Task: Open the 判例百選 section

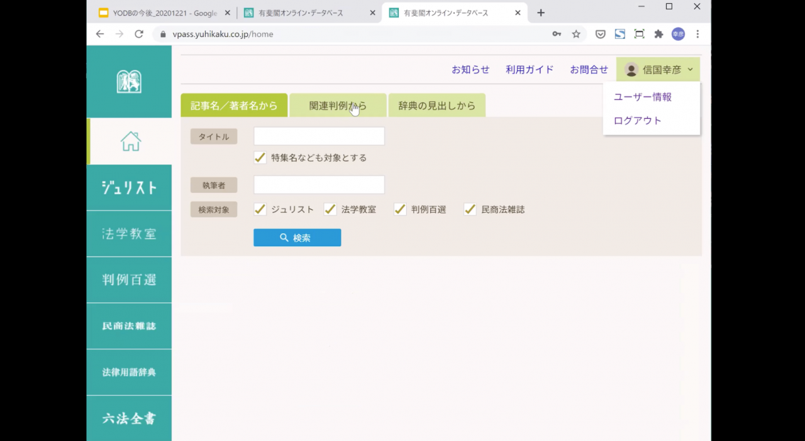Action: click(x=130, y=280)
